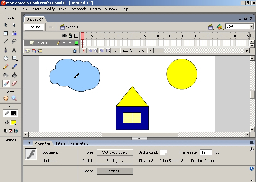Toggle Layer 1 green outline square
This screenshot has height=182, width=256.
tap(76, 43)
